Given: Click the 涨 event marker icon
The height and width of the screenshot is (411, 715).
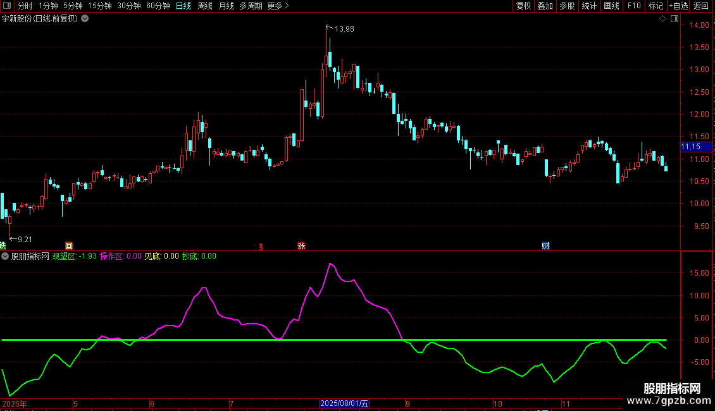Looking at the screenshot, I should tap(301, 245).
